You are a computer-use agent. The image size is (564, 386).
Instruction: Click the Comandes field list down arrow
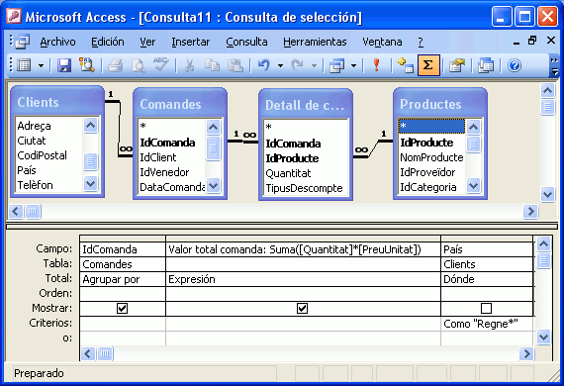click(214, 186)
